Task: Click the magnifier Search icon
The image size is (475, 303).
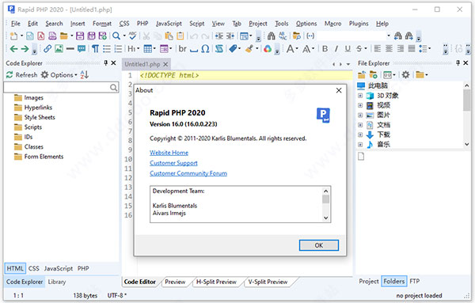Action: click(116, 36)
